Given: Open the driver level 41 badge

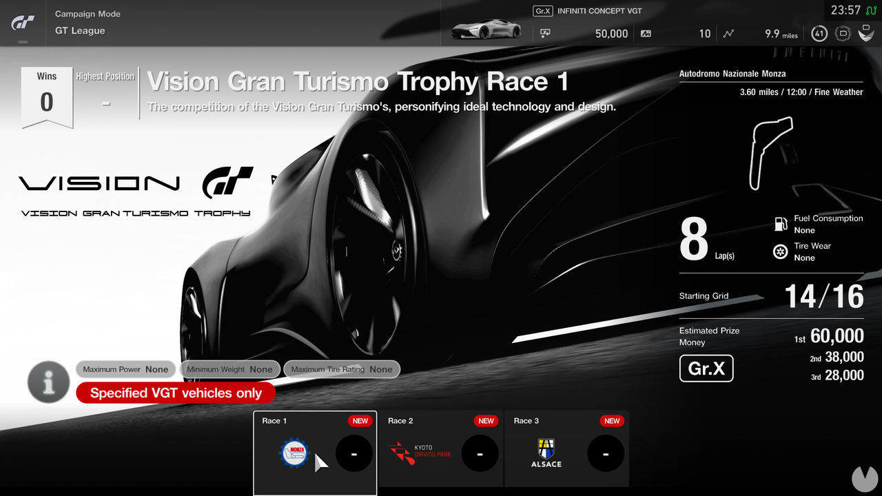Looking at the screenshot, I should point(819,33).
